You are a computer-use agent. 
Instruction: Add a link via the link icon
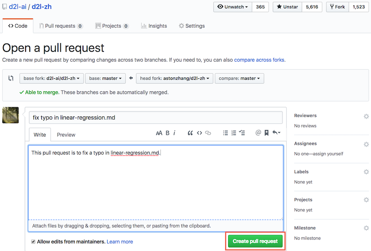208,133
